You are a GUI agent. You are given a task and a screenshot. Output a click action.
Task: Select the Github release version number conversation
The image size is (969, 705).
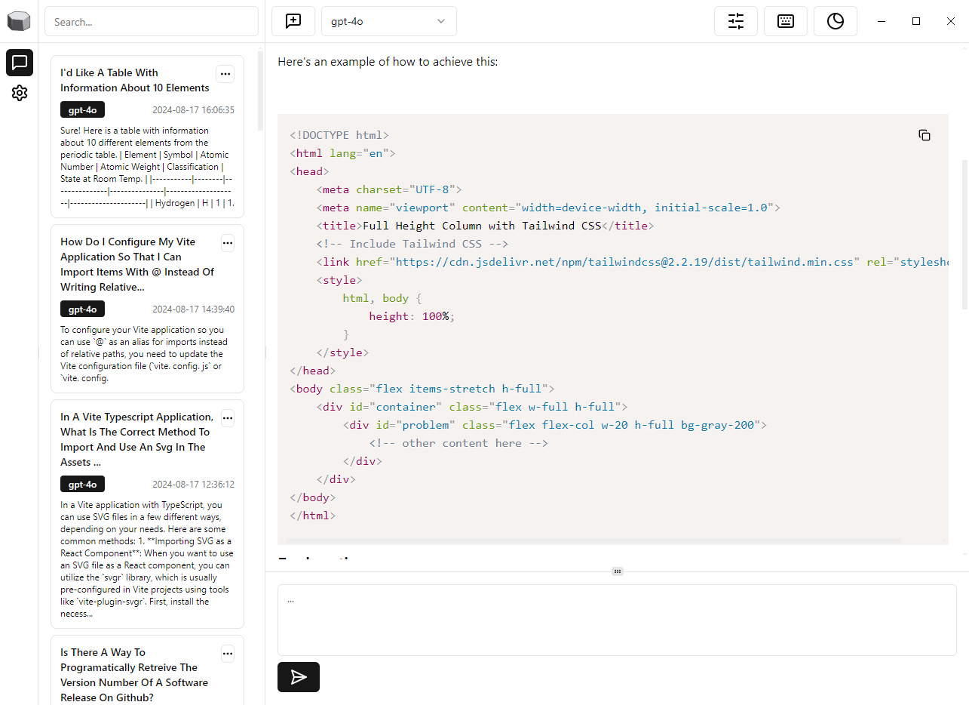coord(133,675)
